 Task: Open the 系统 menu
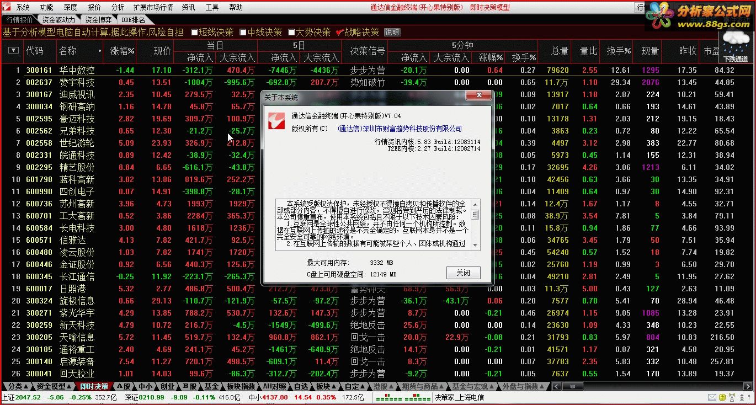[23, 8]
